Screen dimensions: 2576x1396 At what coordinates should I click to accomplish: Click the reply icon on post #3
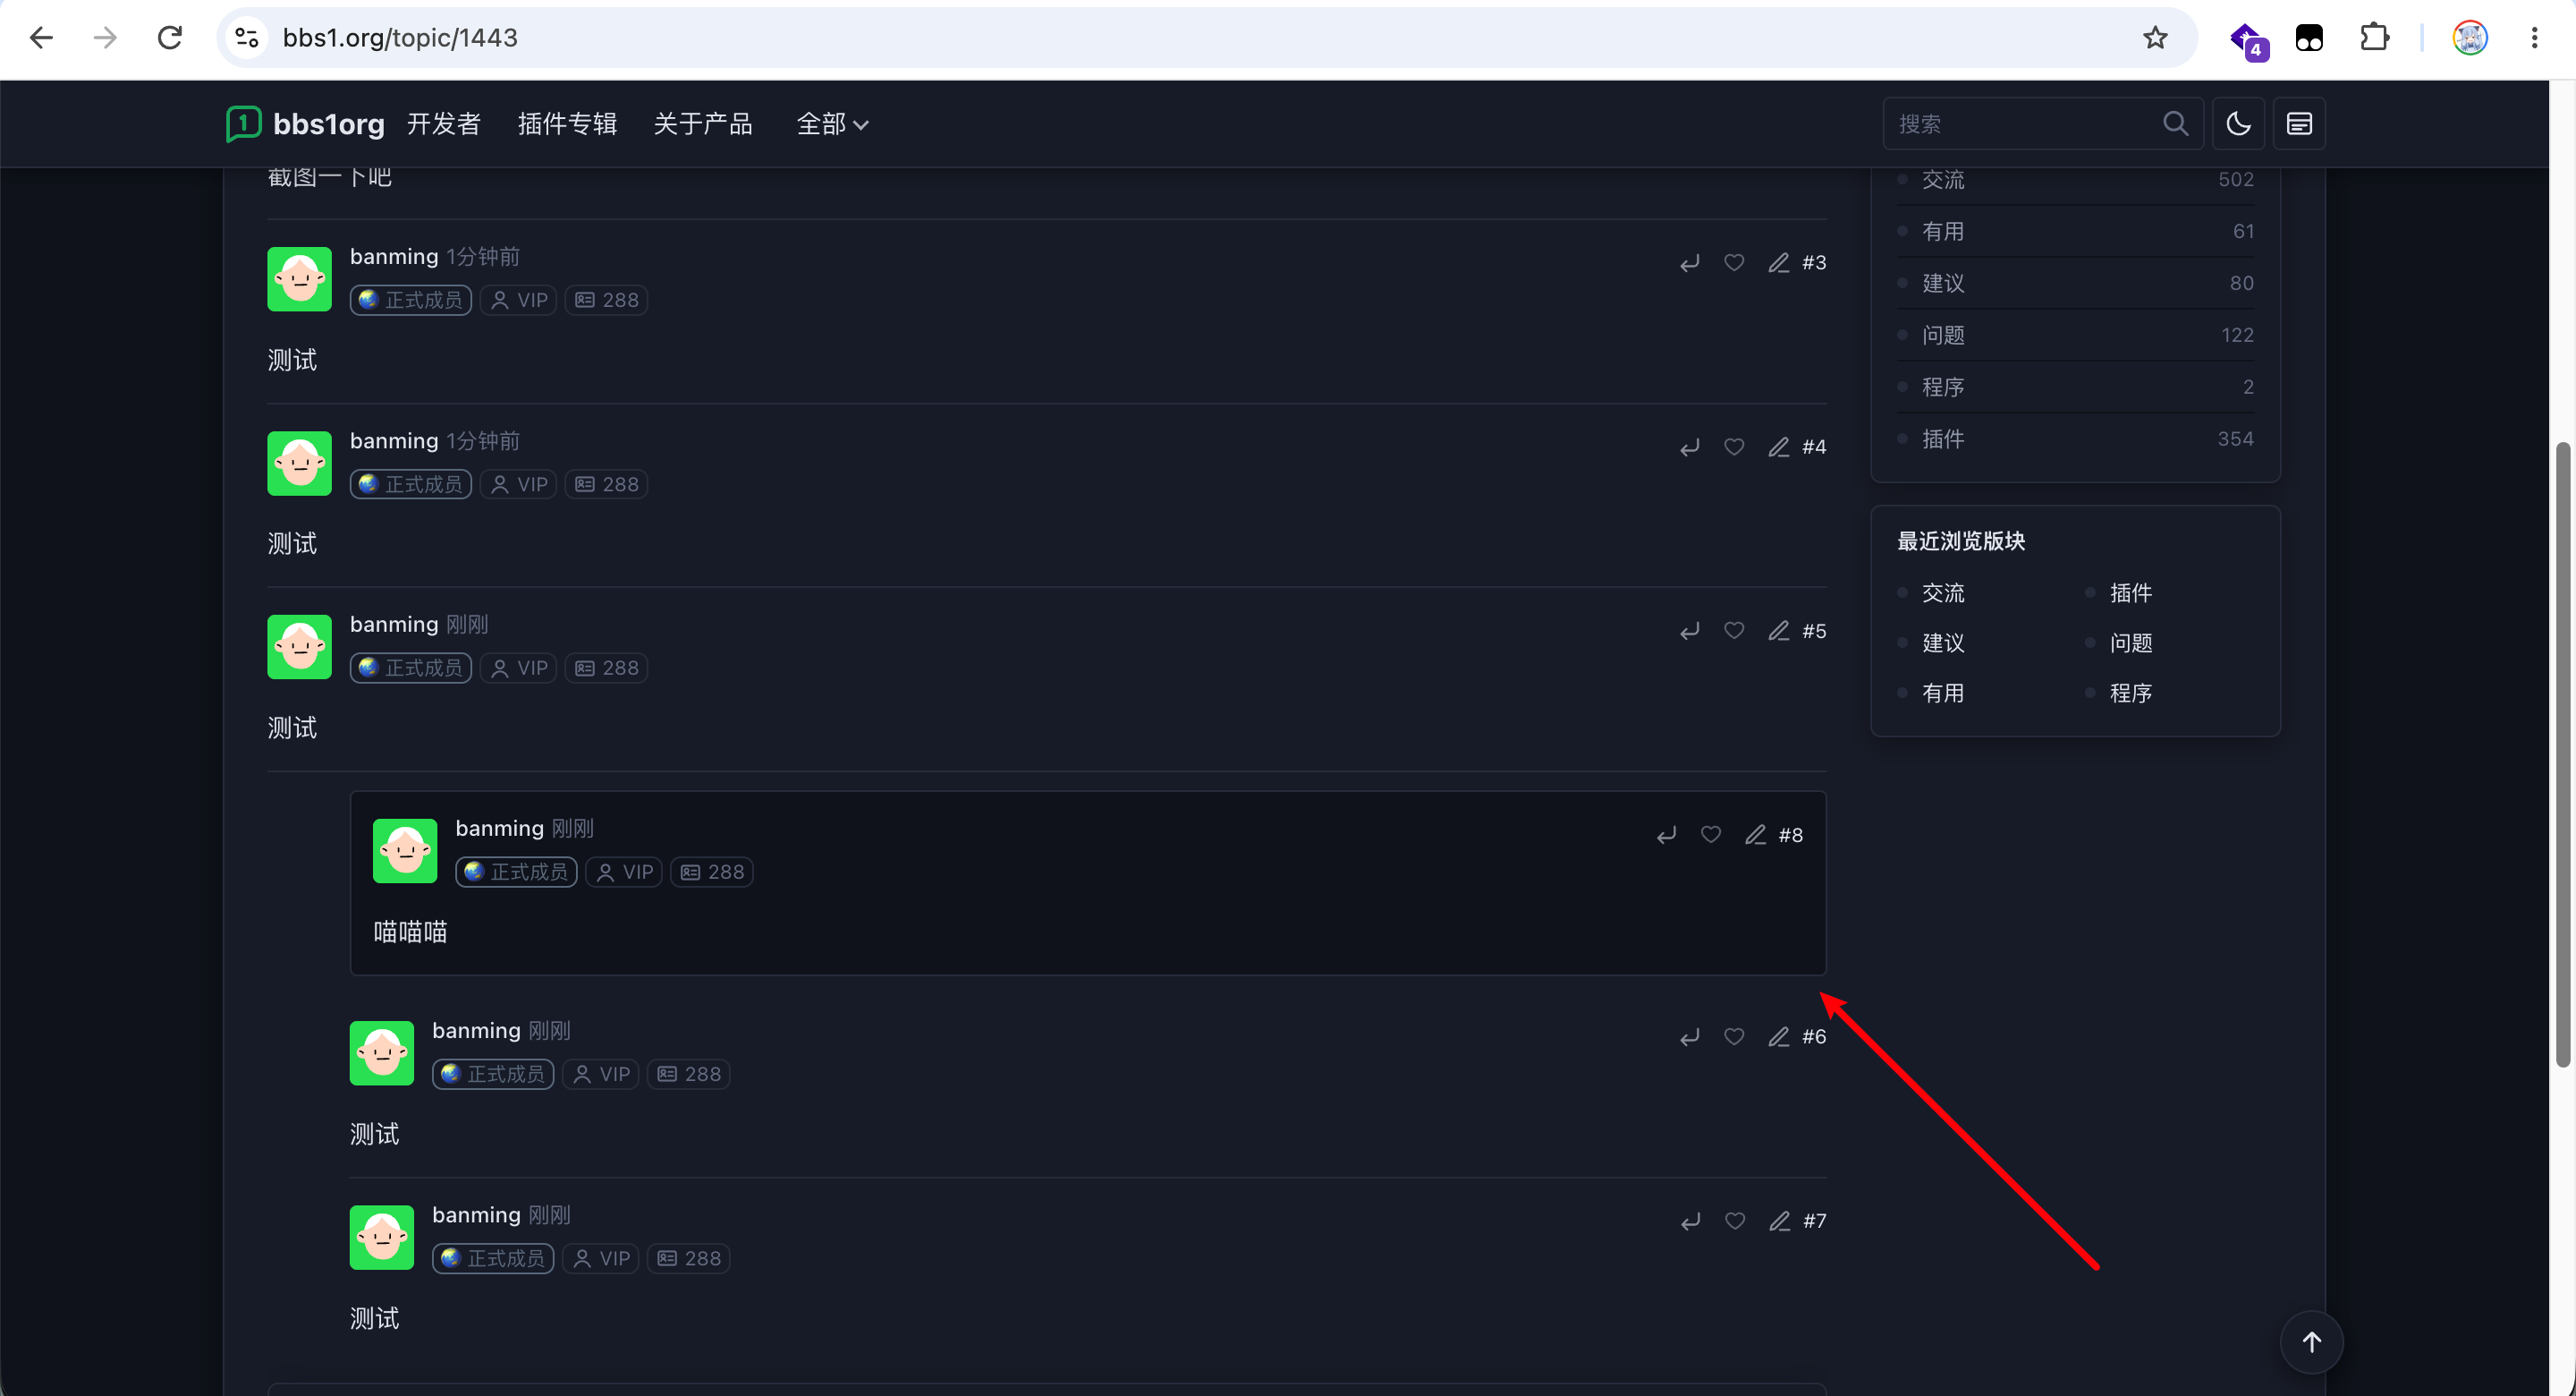[1690, 263]
